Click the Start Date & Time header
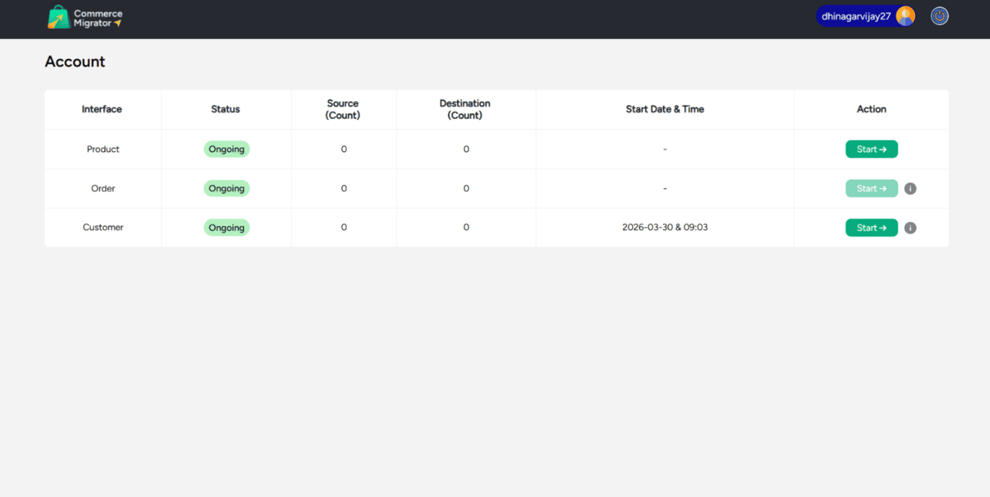 coord(665,110)
